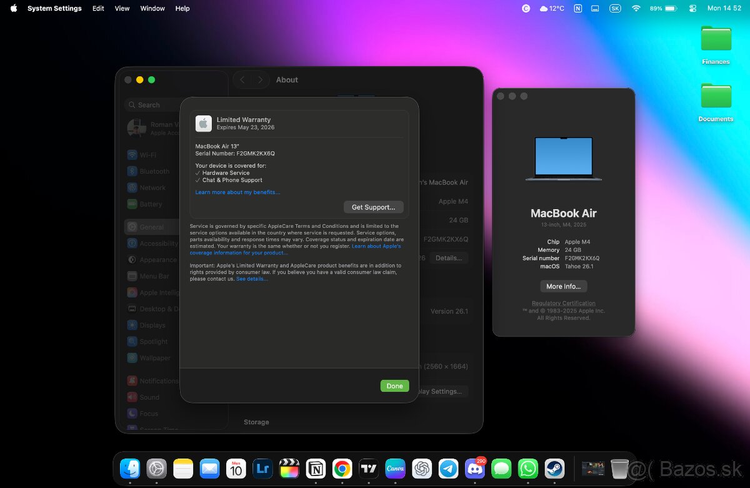Open Telegram from the dock
Viewport: 750px width, 488px height.
coord(448,469)
